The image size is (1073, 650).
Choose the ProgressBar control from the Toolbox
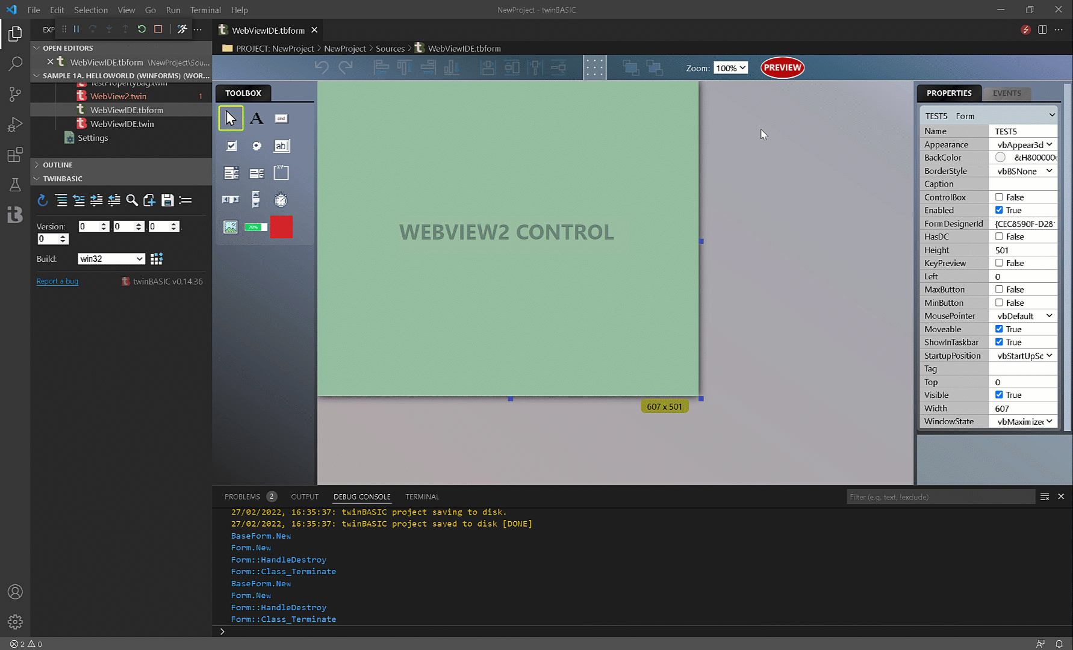pyautogui.click(x=255, y=227)
